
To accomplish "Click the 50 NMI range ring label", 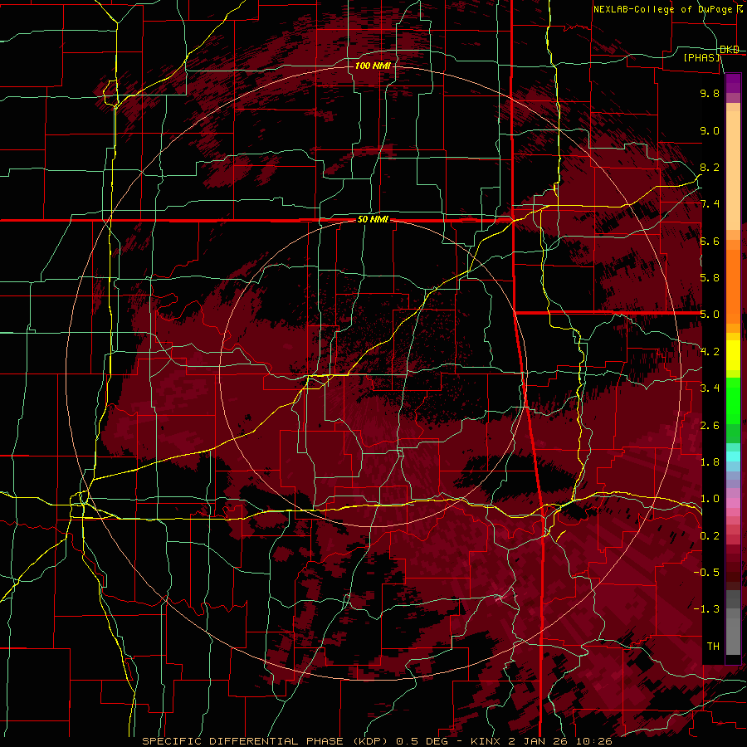I will point(373,220).
